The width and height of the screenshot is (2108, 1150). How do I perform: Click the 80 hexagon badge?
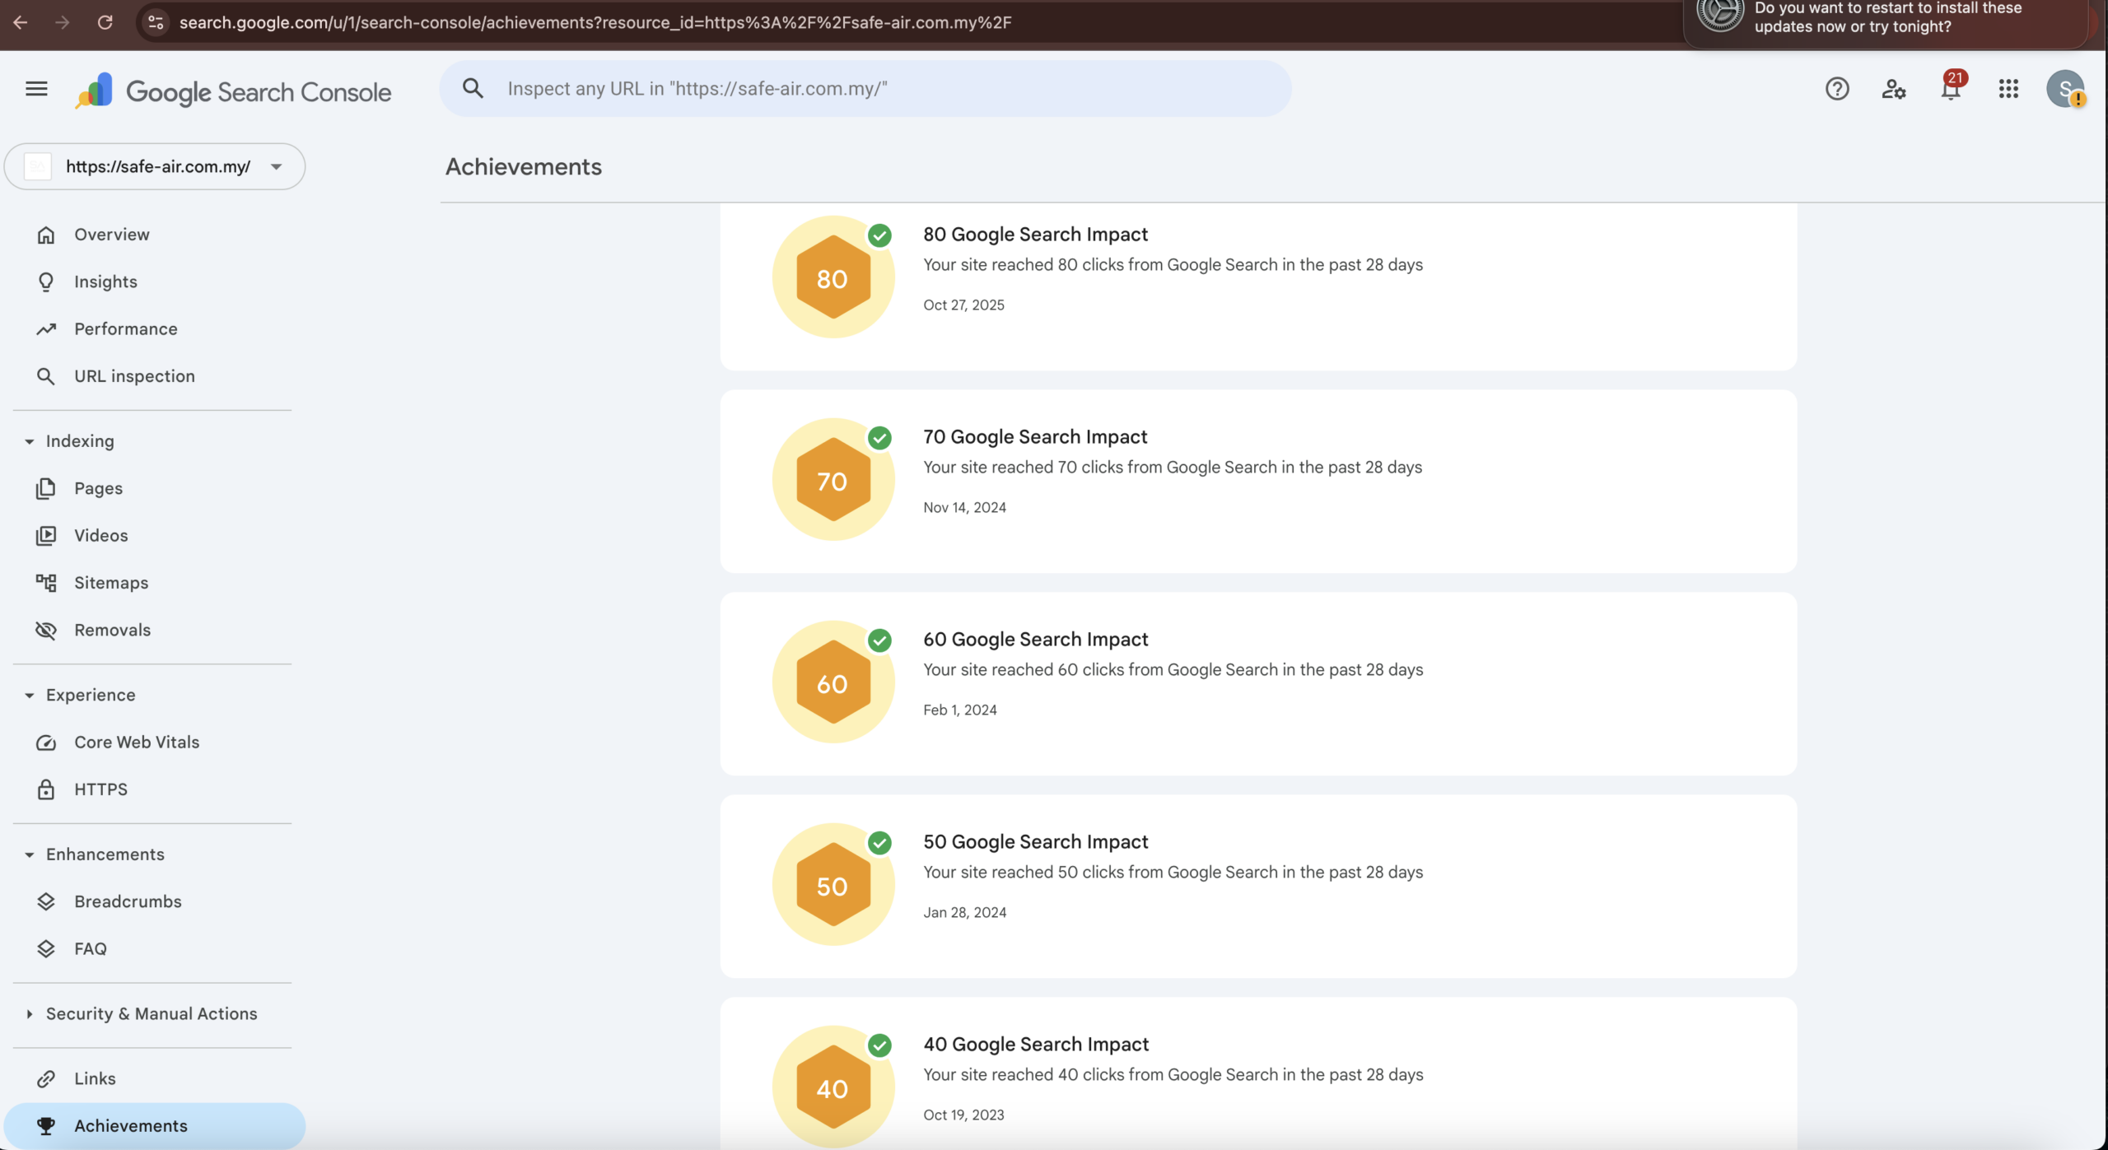(833, 277)
